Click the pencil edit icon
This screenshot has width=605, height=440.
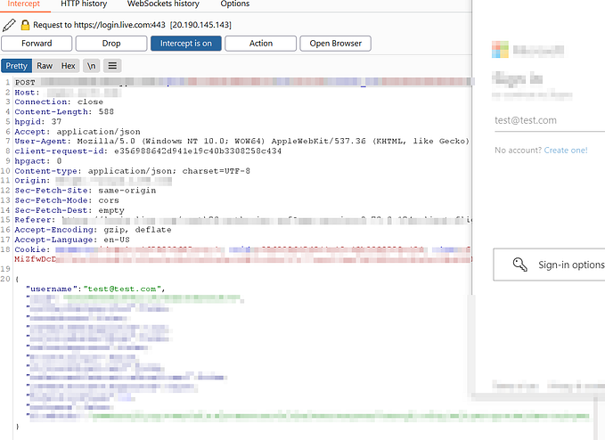click(9, 25)
